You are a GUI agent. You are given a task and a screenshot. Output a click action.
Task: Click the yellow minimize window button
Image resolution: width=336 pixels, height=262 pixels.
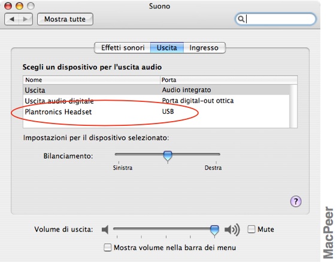click(19, 6)
